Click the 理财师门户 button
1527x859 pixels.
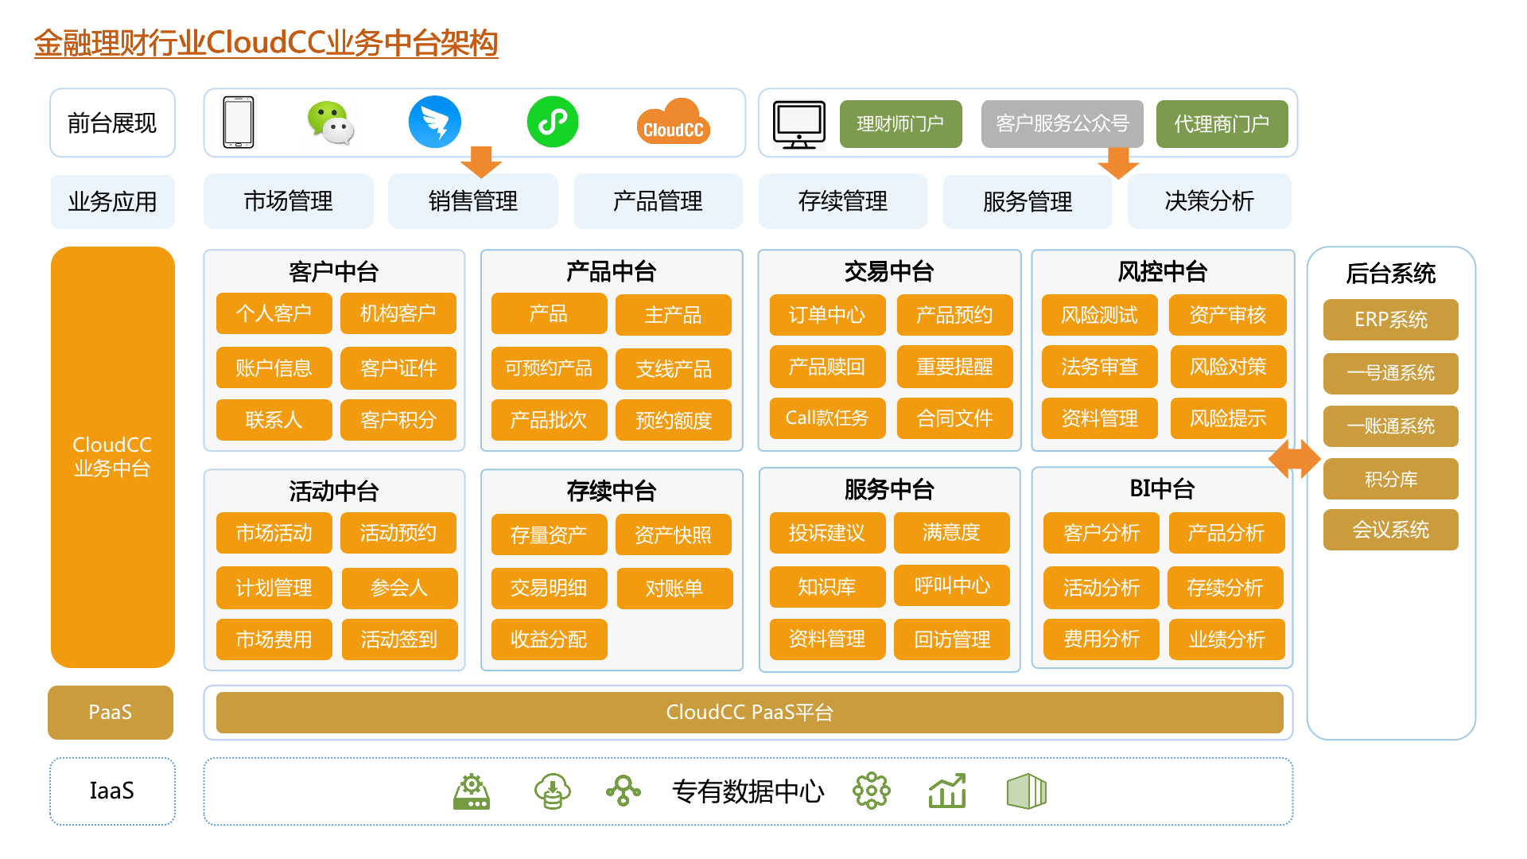click(900, 124)
